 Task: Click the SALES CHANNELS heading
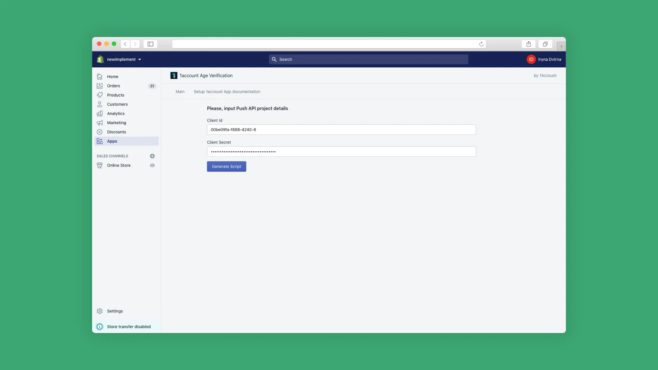coord(112,156)
